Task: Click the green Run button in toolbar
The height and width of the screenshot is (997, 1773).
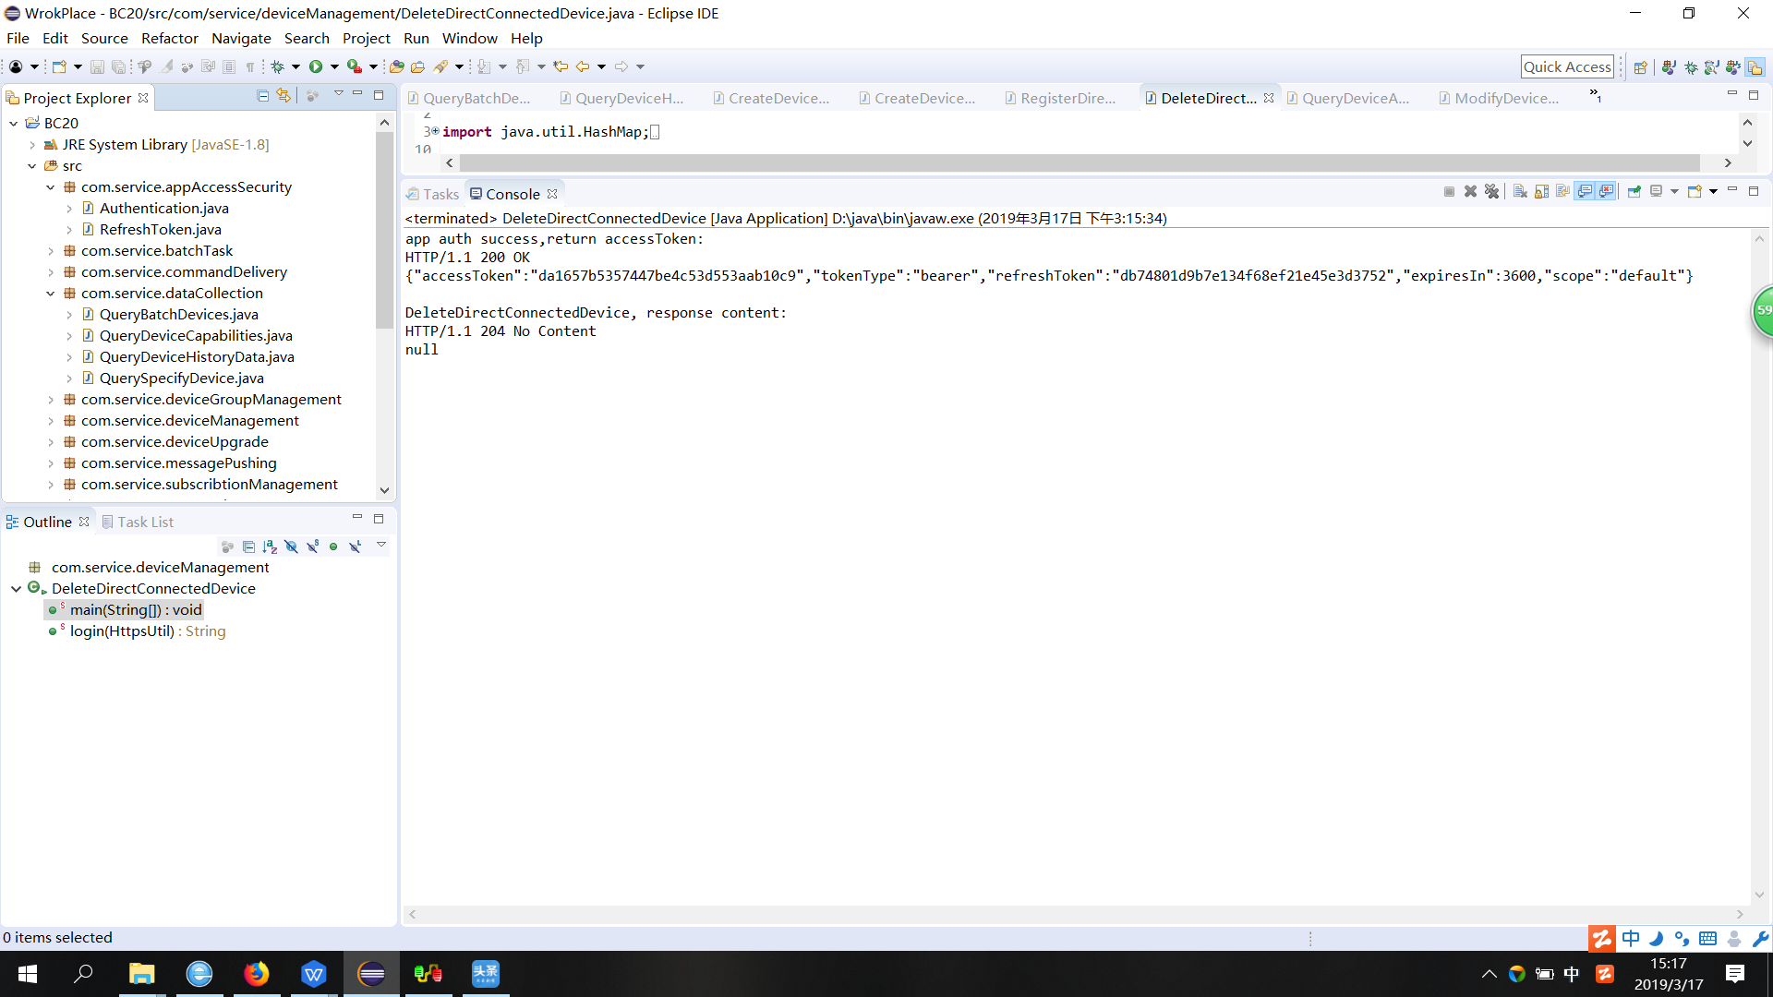Action: (x=316, y=66)
